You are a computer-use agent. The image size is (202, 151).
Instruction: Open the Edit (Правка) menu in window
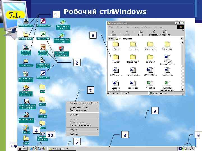[x=120, y=27]
